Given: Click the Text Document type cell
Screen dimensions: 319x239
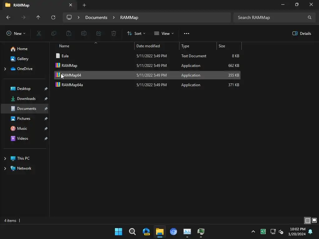Looking at the screenshot, I should 194,56.
